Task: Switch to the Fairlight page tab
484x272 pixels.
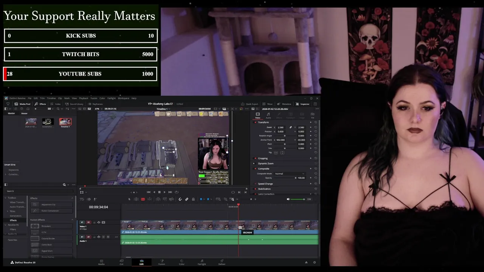Action: (x=202, y=262)
